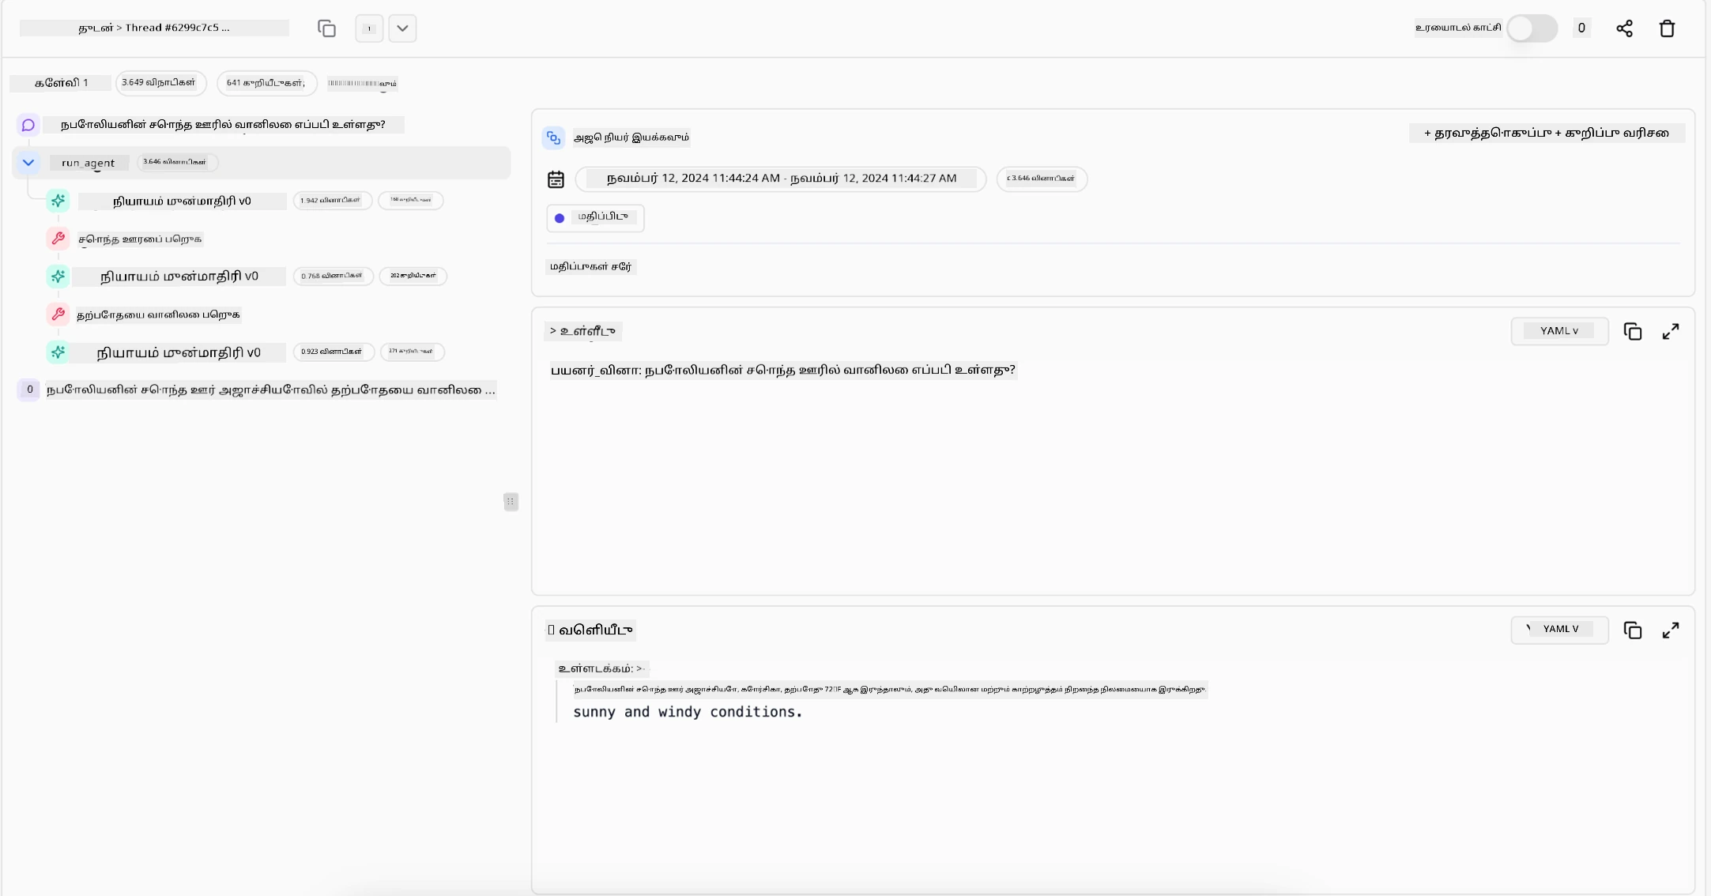
Task: Click add to dataset and annotation queue
Action: pos(1546,134)
